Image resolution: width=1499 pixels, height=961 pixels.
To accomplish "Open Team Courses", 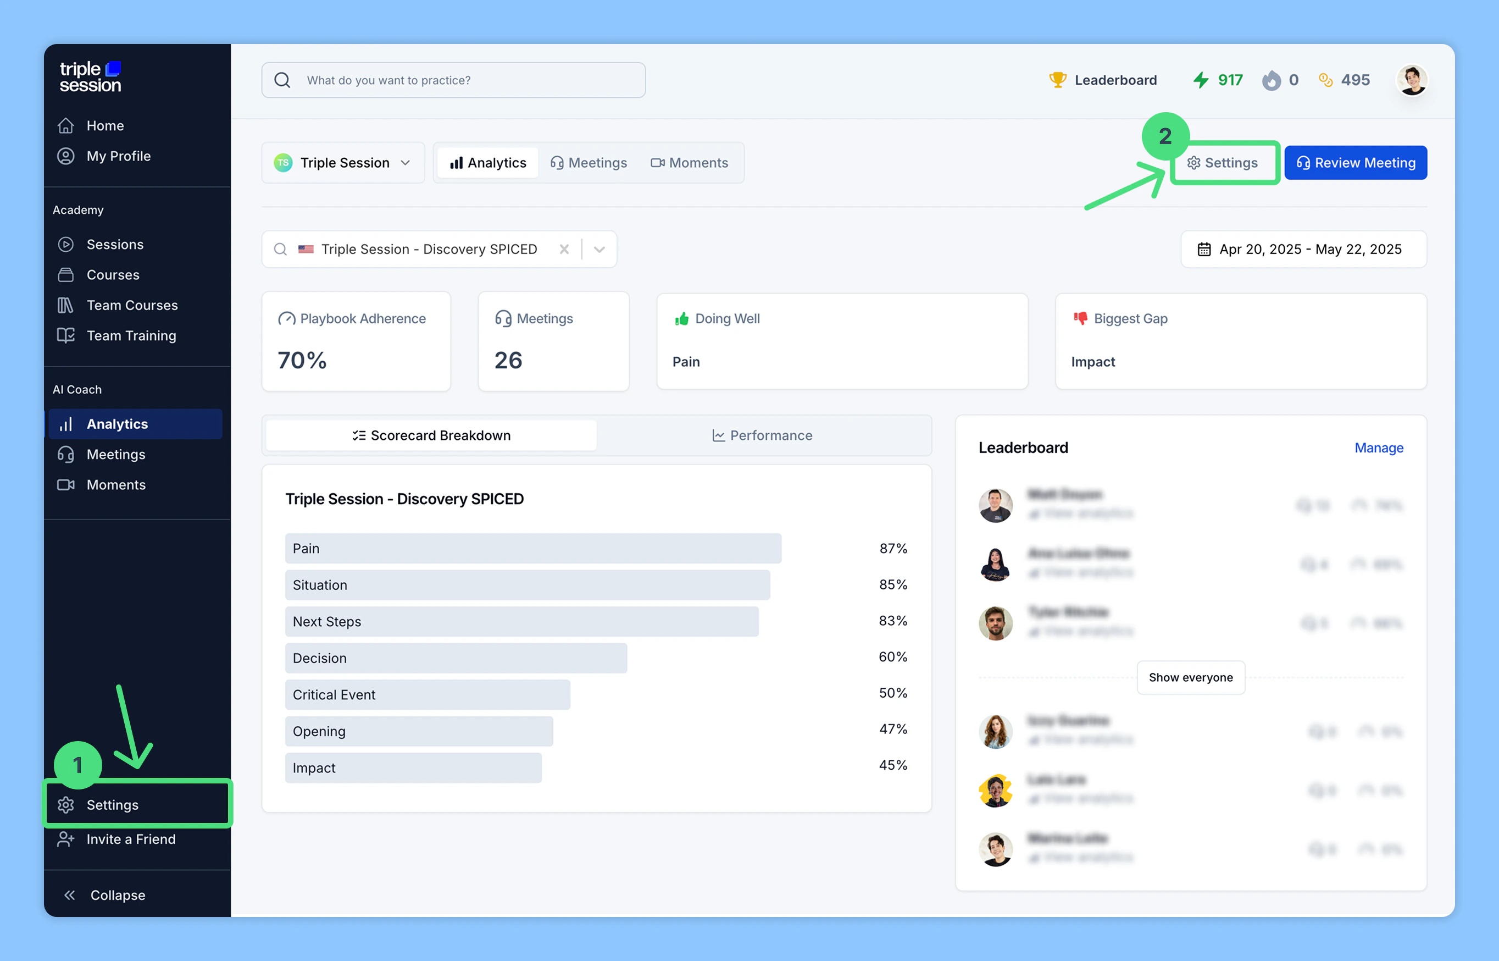I will pos(131,305).
